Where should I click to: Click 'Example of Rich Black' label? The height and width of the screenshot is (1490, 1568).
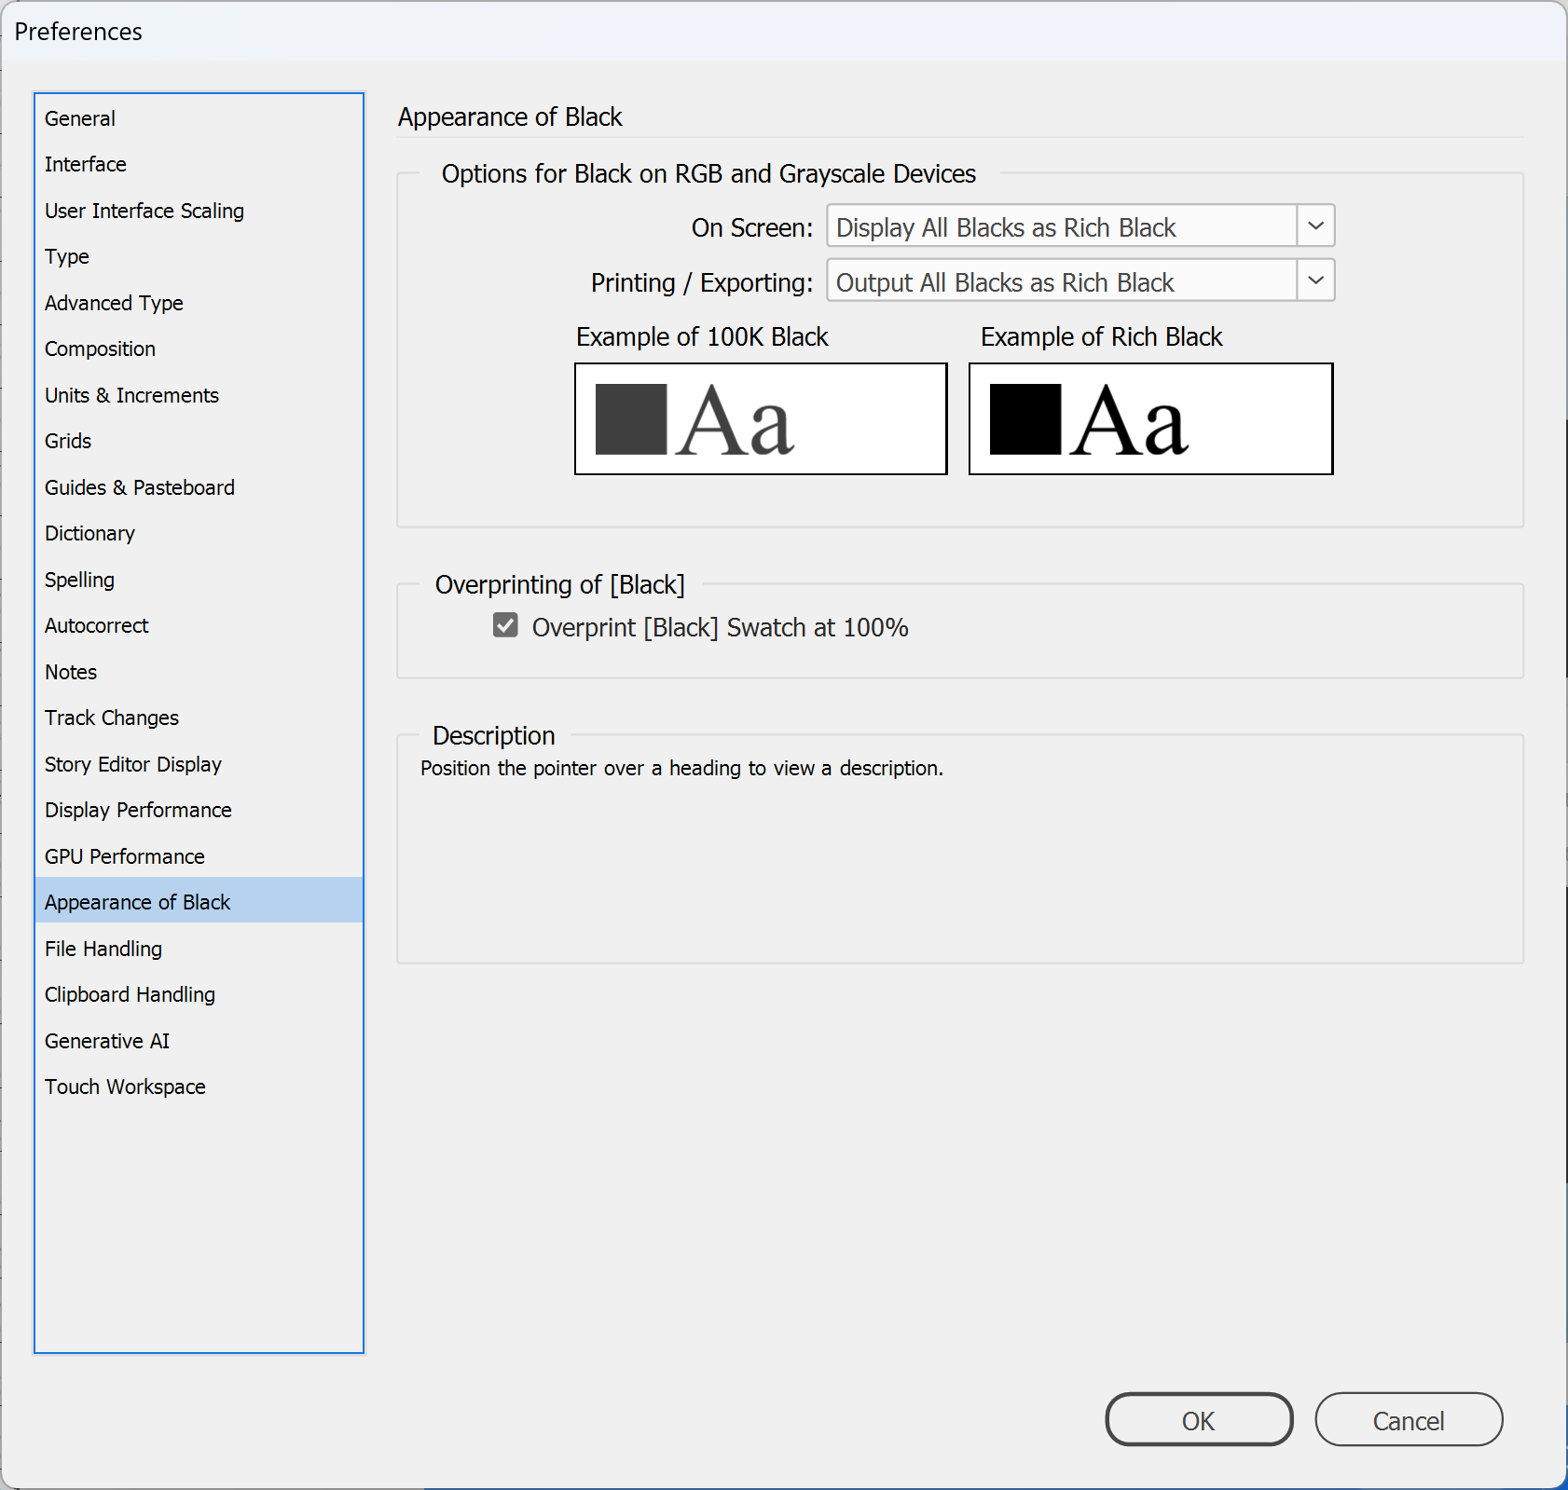(1101, 337)
